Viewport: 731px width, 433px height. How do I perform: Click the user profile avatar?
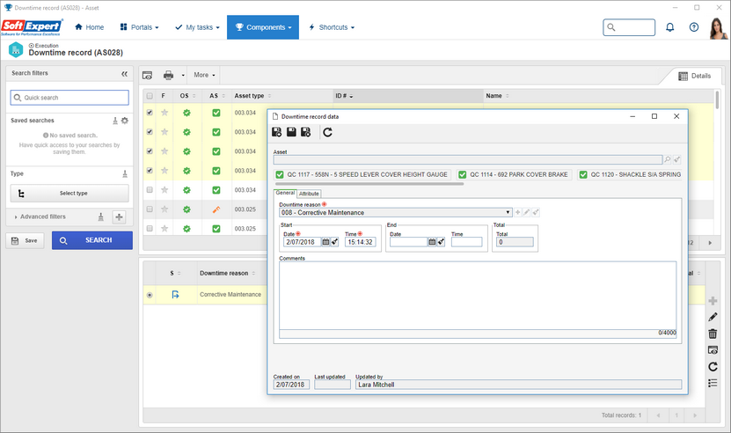[x=718, y=28]
